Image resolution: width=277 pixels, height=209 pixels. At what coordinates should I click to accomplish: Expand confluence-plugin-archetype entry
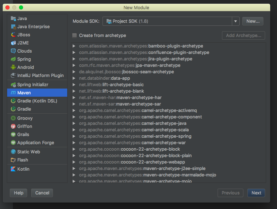[x=74, y=53]
